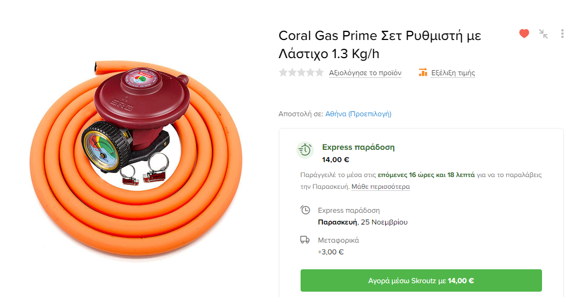Toggle the red heart favorite icon
Image resolution: width=574 pixels, height=297 pixels.
524,34
